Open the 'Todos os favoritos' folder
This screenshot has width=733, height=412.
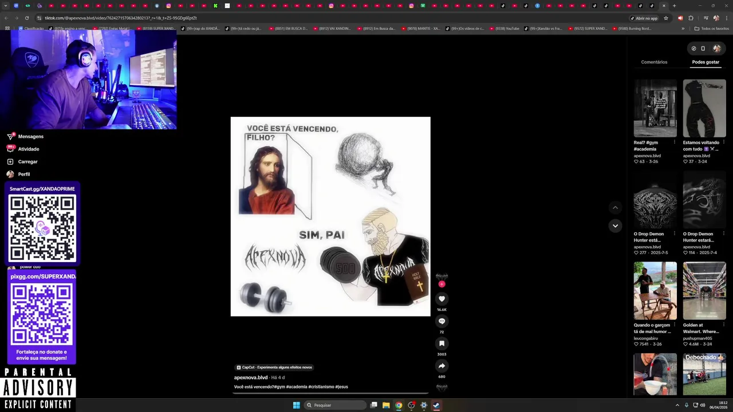(x=712, y=29)
